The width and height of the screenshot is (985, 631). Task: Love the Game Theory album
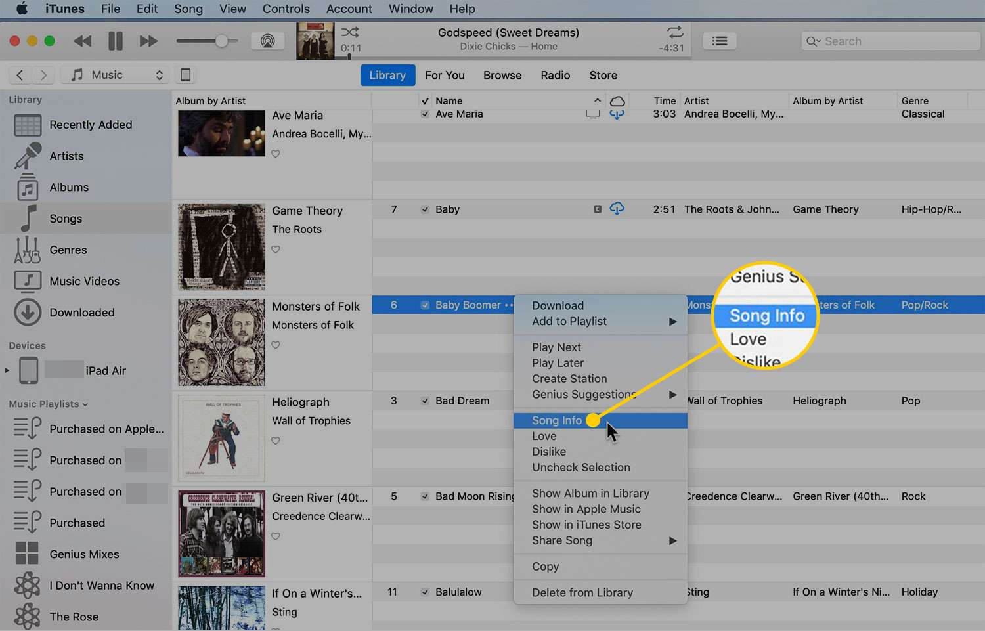click(276, 250)
